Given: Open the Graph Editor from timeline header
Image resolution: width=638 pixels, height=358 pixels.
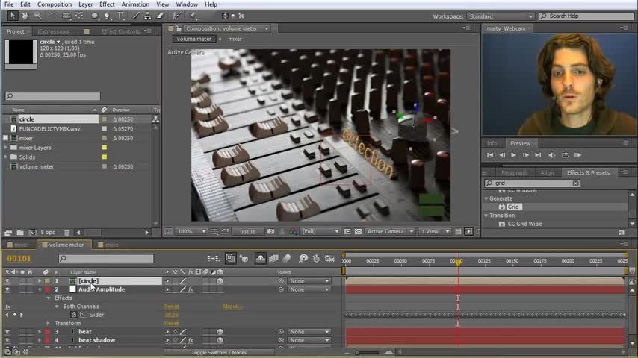Looking at the screenshot, I should [330, 259].
